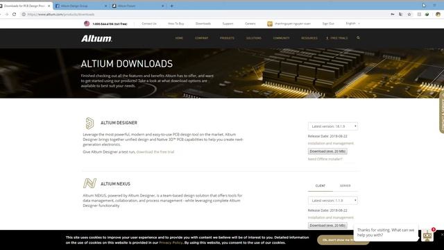Click download the free trial link
The image size is (444, 250).
pyautogui.click(x=155, y=152)
